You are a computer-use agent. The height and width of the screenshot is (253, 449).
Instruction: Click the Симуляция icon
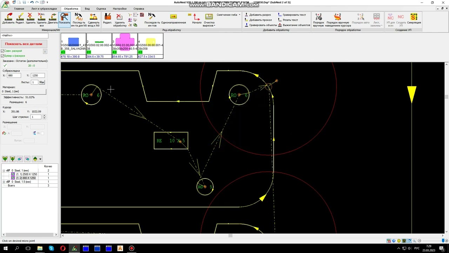[414, 19]
